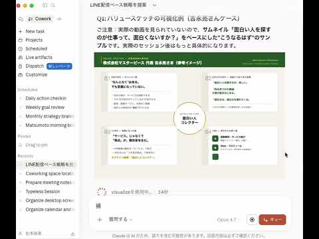This screenshot has width=319, height=239.
Task: Open Prepare meeting notes recent task
Action: pyautogui.click(x=49, y=183)
